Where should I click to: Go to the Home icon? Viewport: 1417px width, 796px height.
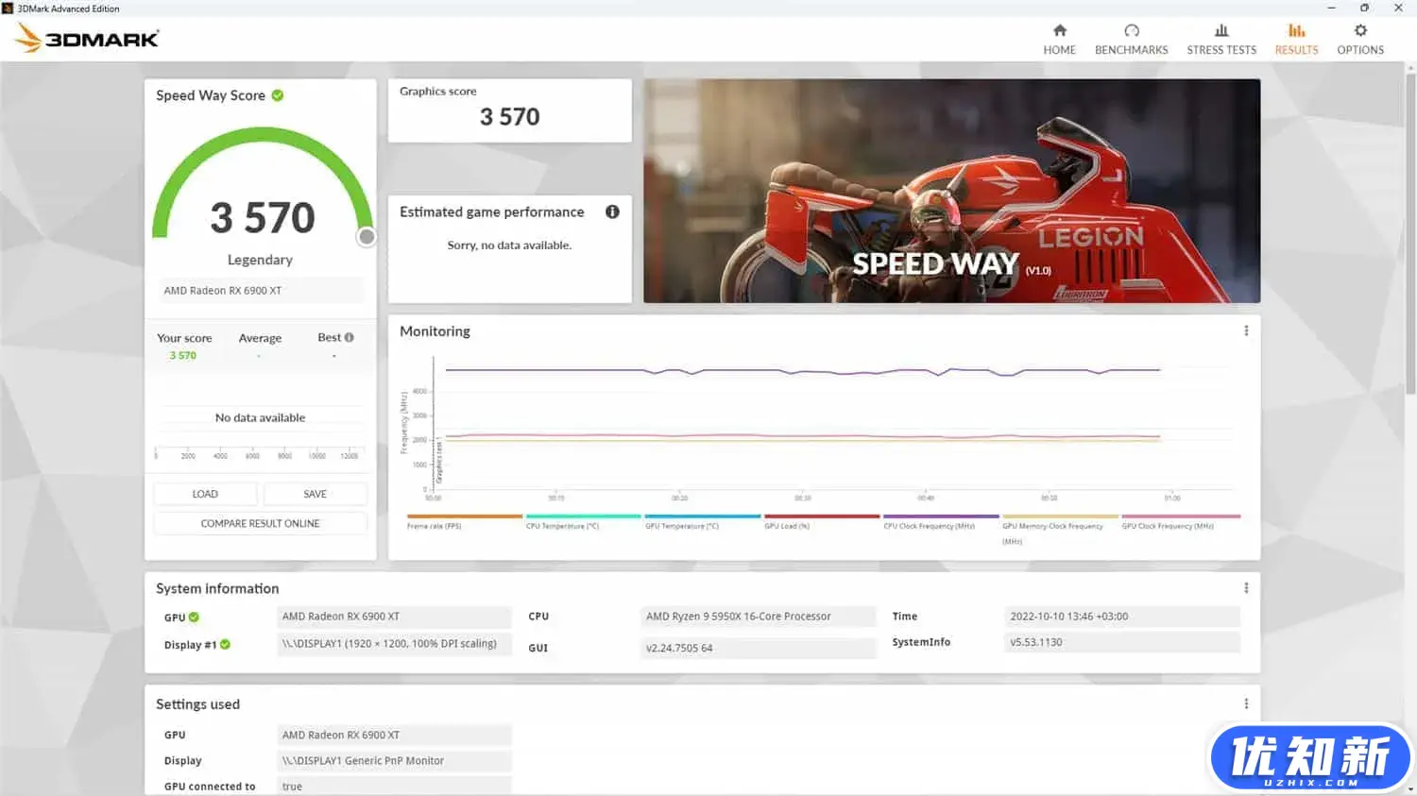point(1059,31)
